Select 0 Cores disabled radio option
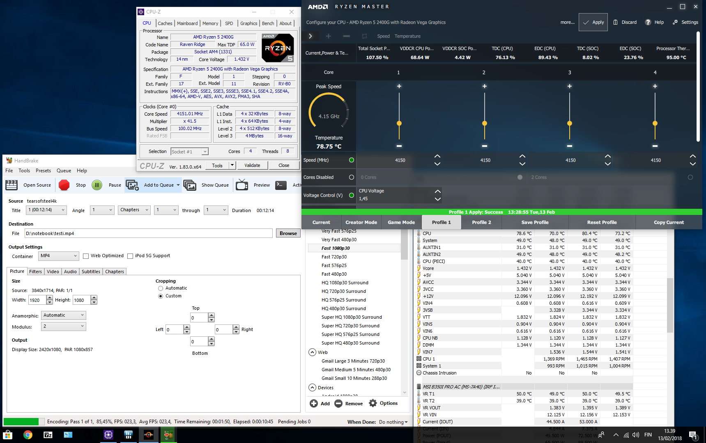 point(520,177)
